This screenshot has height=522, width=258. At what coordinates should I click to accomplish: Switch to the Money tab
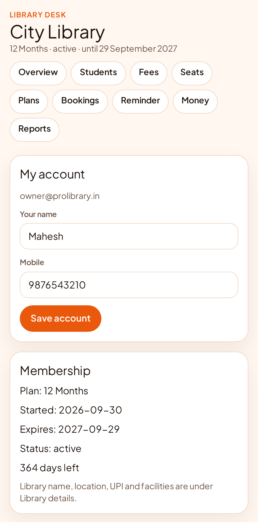coord(195,101)
